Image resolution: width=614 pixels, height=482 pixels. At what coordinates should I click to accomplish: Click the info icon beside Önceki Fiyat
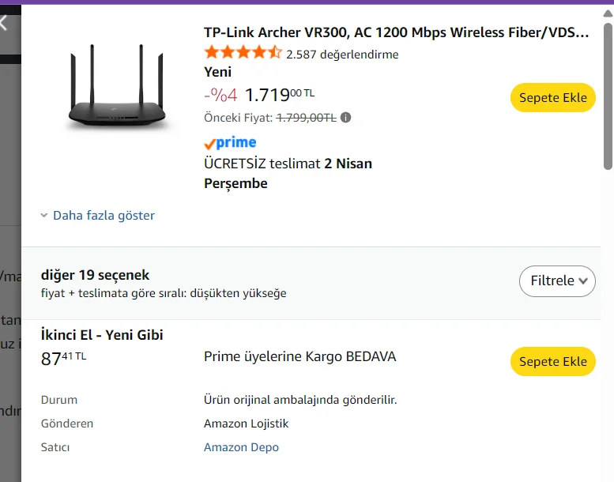tap(345, 118)
